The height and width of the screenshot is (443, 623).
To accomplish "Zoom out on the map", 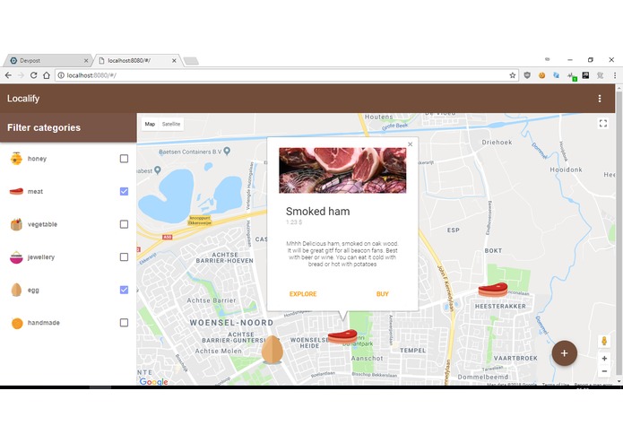I will coord(604,371).
